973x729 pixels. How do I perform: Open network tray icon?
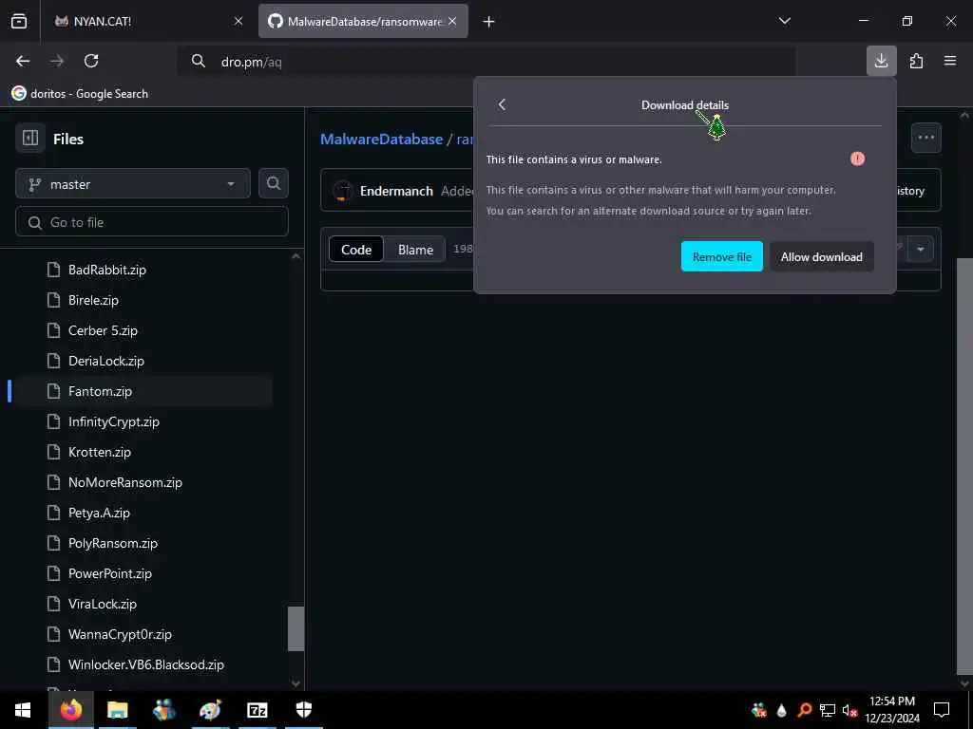[828, 710]
